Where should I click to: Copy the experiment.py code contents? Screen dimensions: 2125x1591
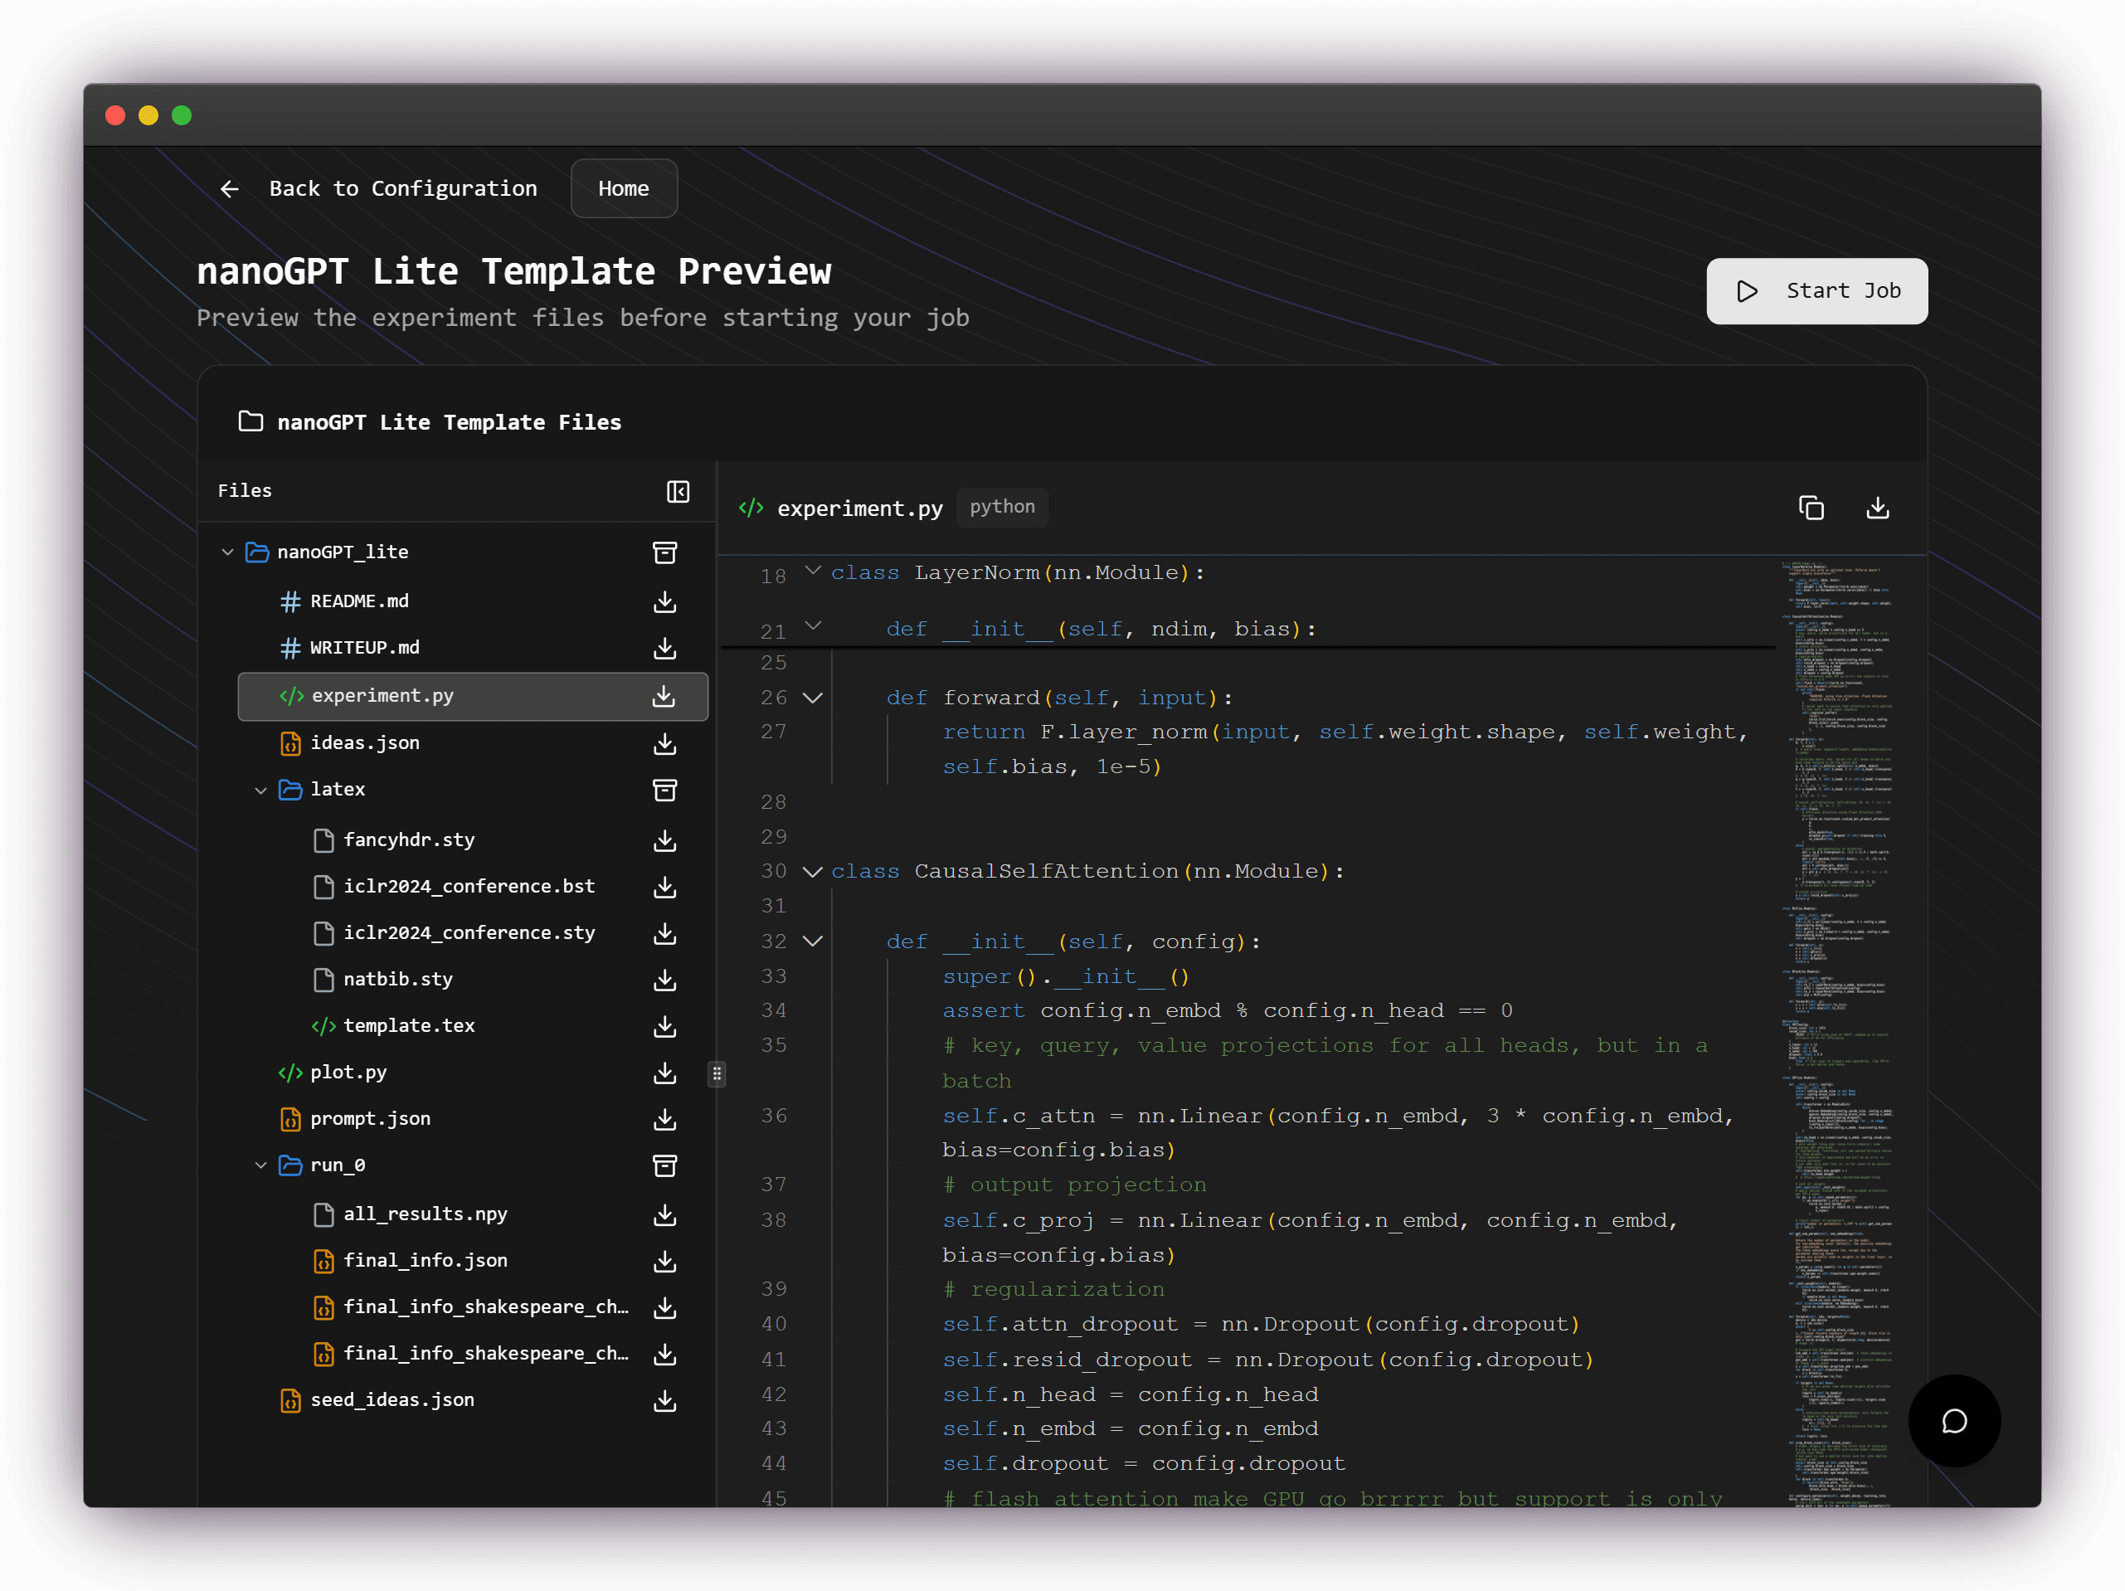coord(1811,508)
